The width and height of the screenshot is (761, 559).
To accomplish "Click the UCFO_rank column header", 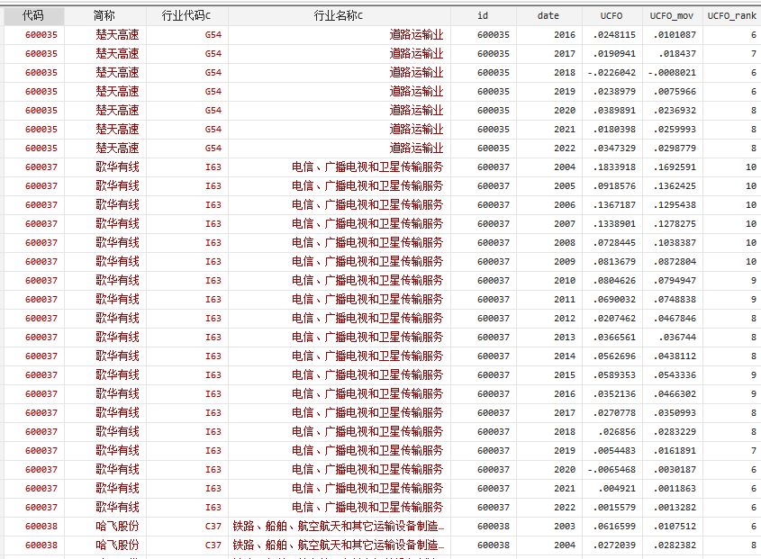I will 731,15.
